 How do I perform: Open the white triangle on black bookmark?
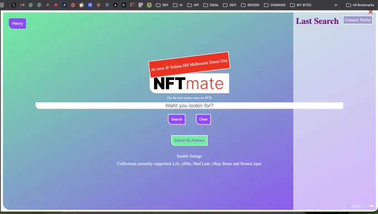[116, 5]
